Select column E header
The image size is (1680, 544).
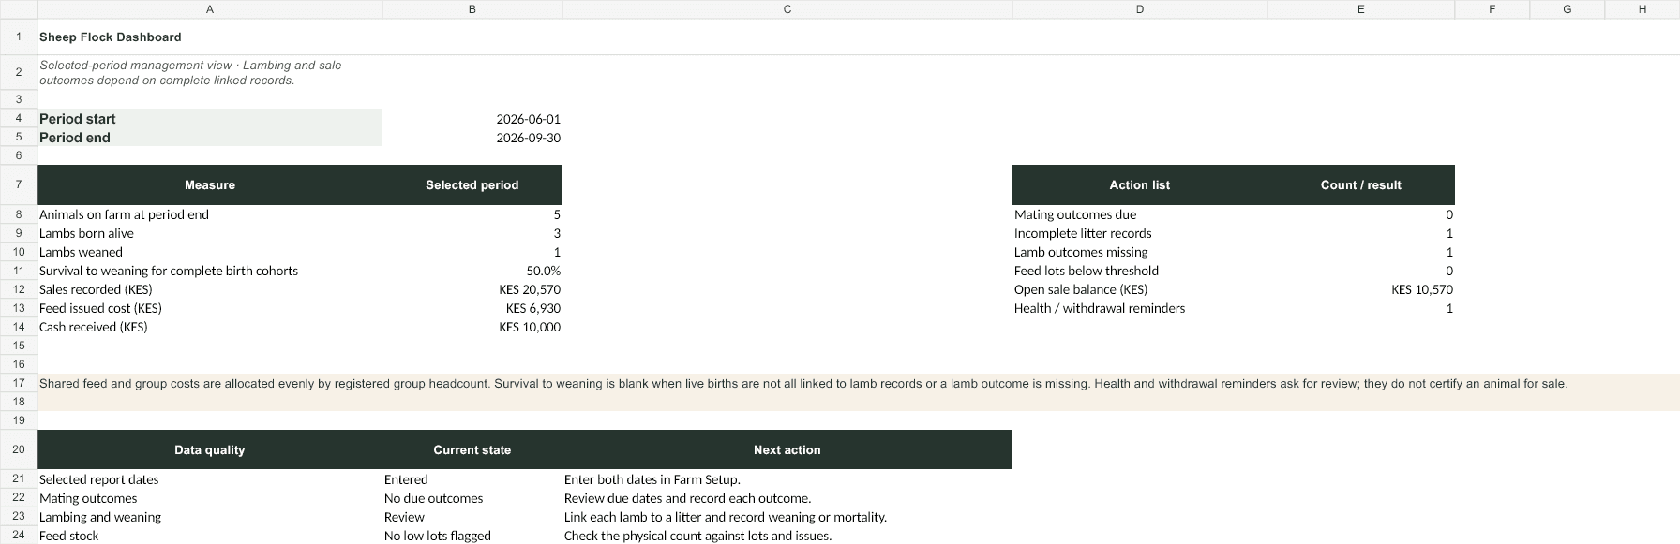pyautogui.click(x=1361, y=9)
